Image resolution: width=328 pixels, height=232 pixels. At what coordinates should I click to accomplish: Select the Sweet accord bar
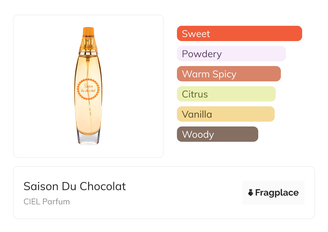pos(239,34)
